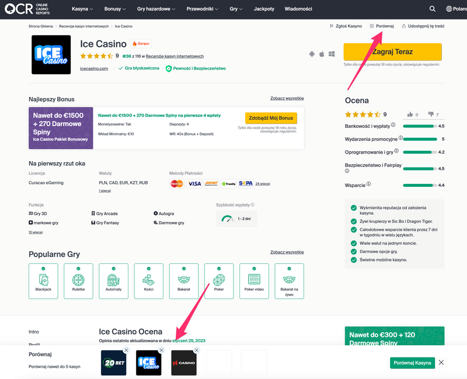Open the Wiadomości menu item
This screenshot has width=467, height=379.
[298, 9]
